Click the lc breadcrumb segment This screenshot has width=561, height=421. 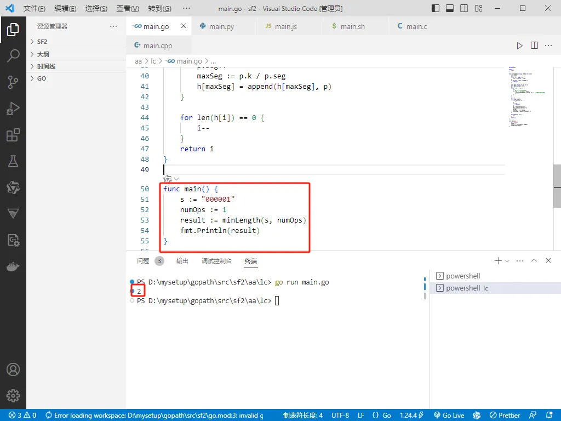click(153, 61)
